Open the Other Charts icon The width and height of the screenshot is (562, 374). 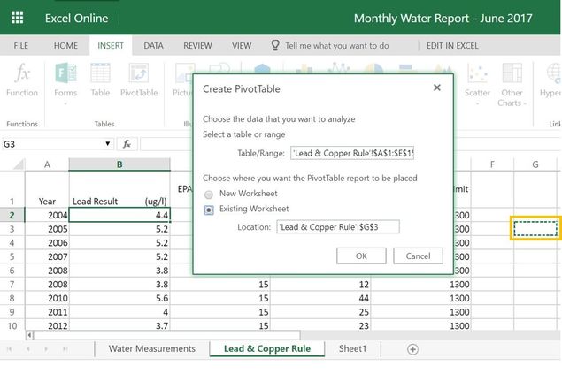pyautogui.click(x=512, y=73)
